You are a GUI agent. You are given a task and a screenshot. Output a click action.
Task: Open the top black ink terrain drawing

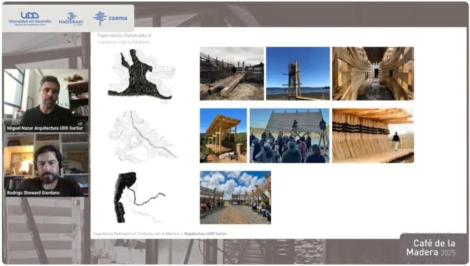point(139,75)
